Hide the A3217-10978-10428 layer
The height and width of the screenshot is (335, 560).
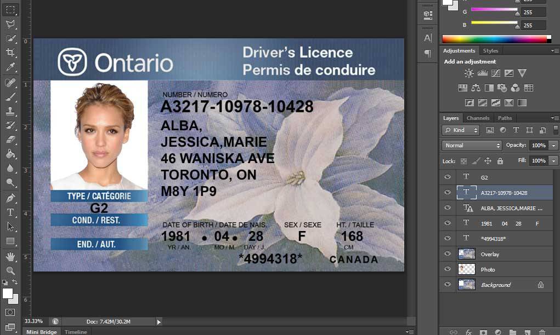[x=448, y=192]
